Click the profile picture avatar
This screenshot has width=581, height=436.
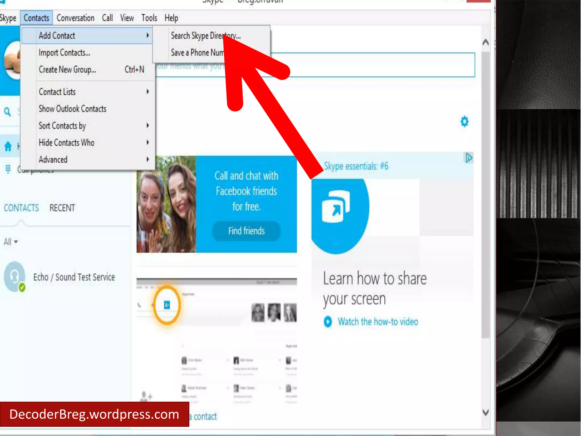(12, 60)
